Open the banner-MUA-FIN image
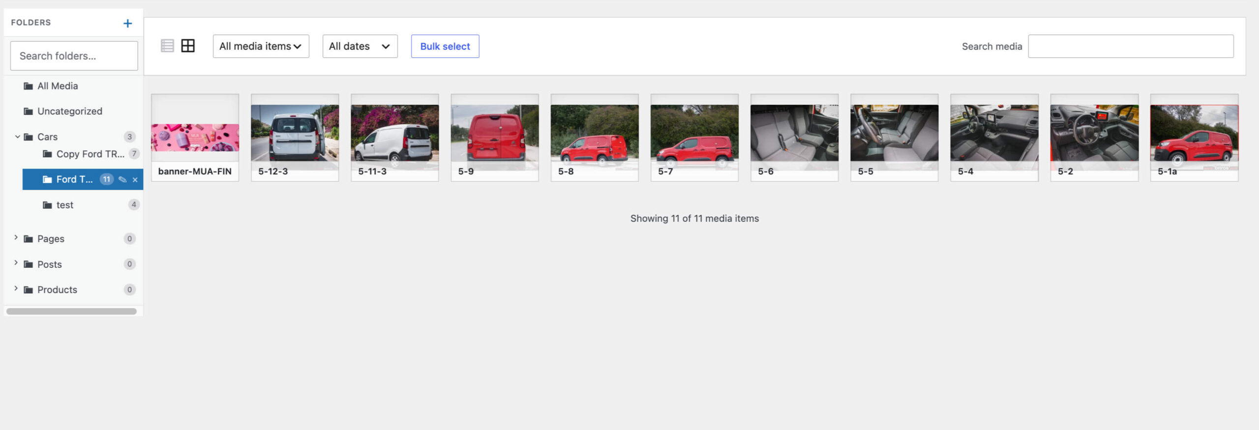 pyautogui.click(x=195, y=138)
